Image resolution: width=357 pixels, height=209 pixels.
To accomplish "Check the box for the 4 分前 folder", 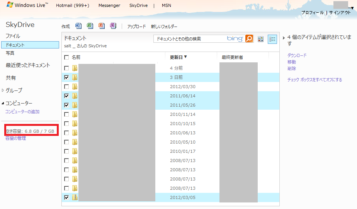I will tap(66, 68).
